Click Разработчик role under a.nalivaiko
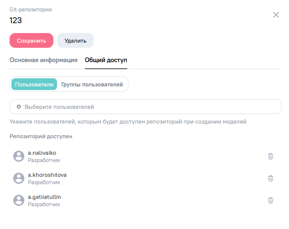This screenshot has width=289, height=229. 44,160
